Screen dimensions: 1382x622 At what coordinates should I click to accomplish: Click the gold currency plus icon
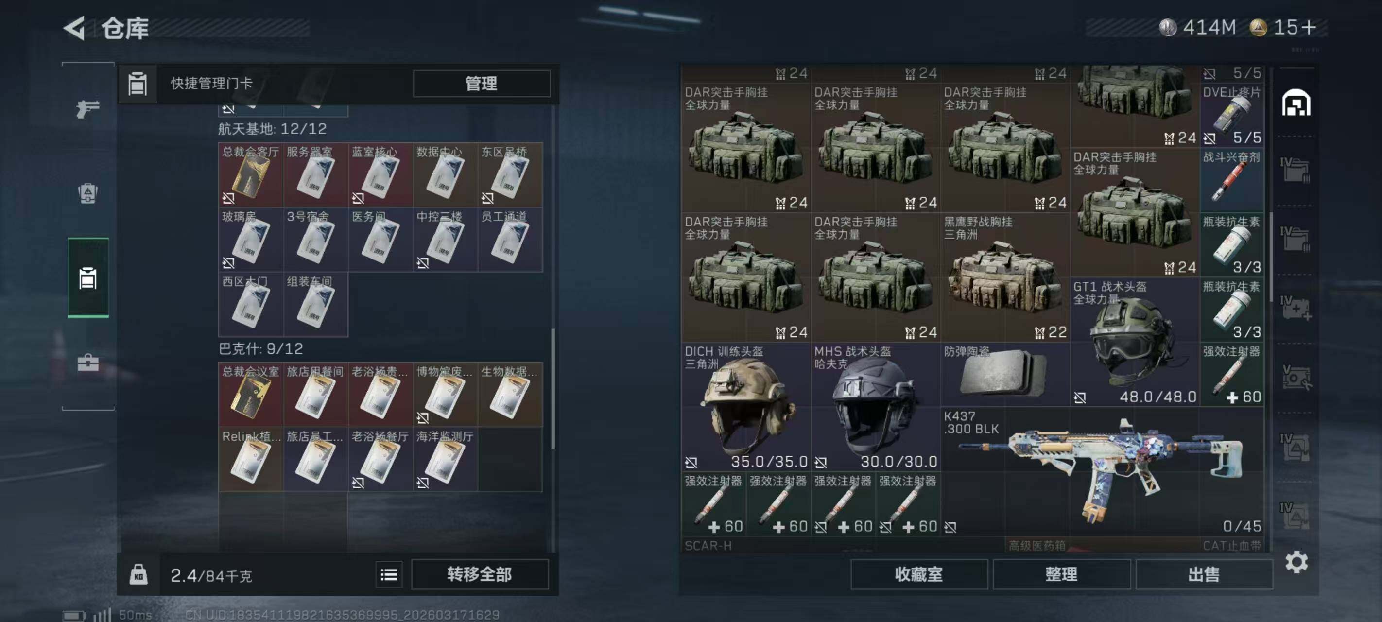[1309, 27]
